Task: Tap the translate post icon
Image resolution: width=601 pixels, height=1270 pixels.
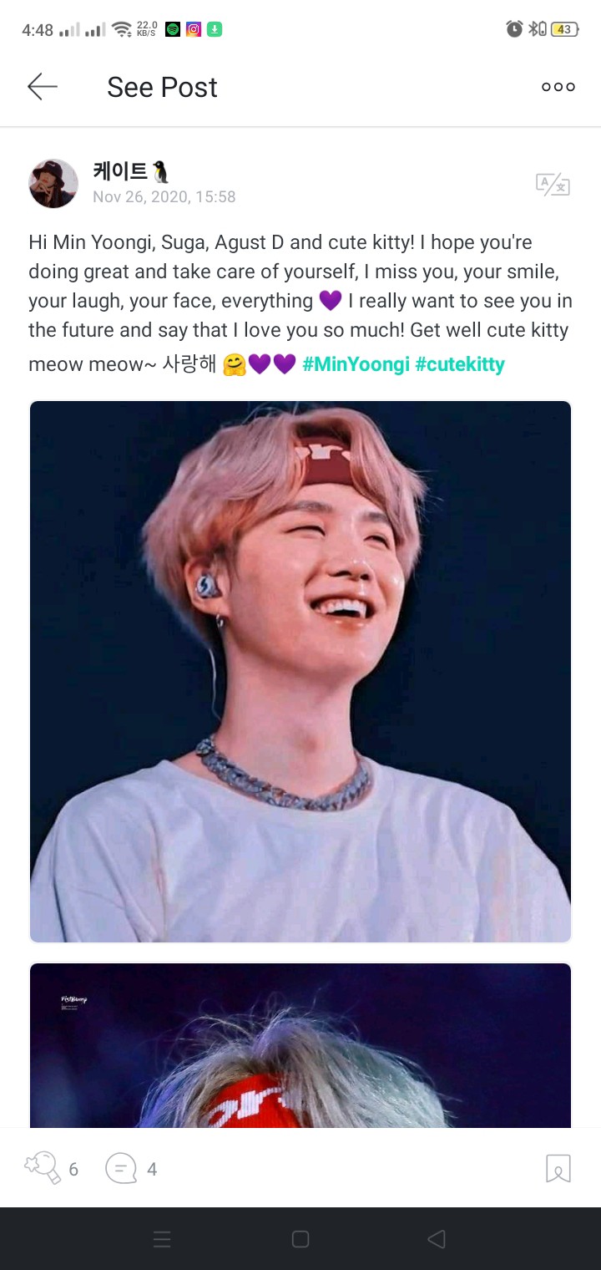Action: pos(553,185)
